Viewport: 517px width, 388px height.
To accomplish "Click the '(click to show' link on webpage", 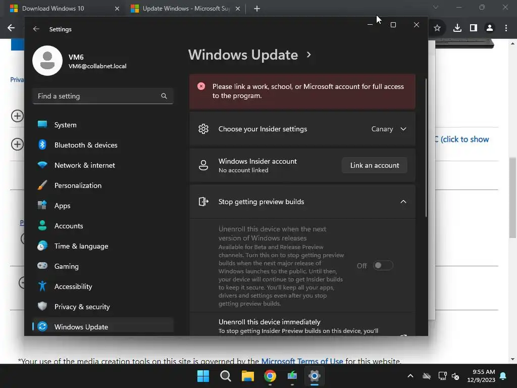I will click(x=464, y=139).
